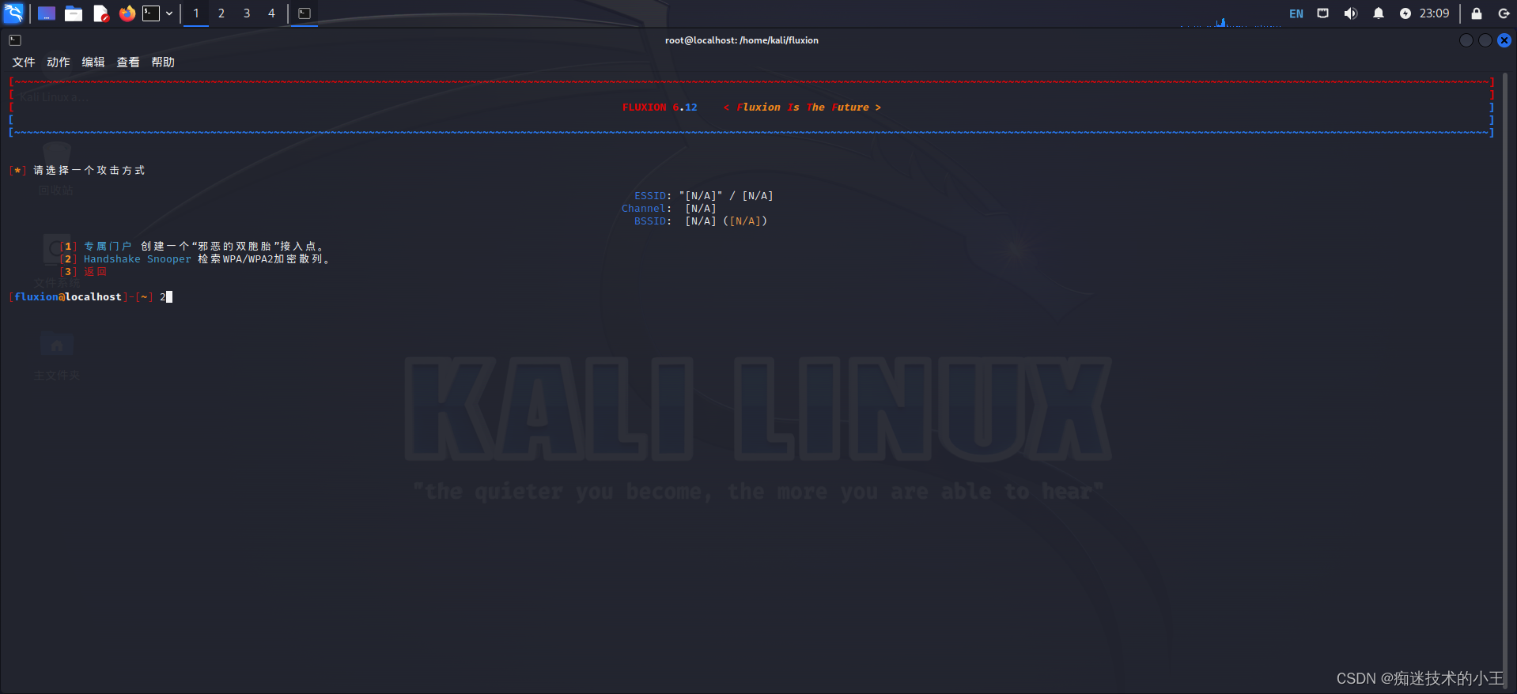This screenshot has height=694, width=1517.
Task: Open the Kali applications menu icon
Action: 14,13
